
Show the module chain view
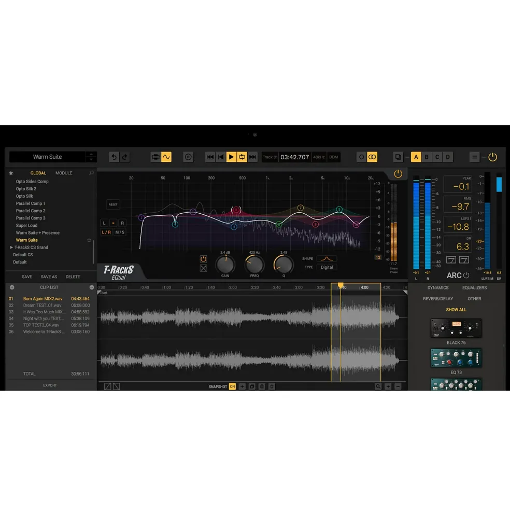[155, 157]
